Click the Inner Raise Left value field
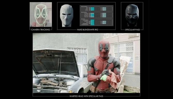The image size is (173, 99). (x=104, y=13)
